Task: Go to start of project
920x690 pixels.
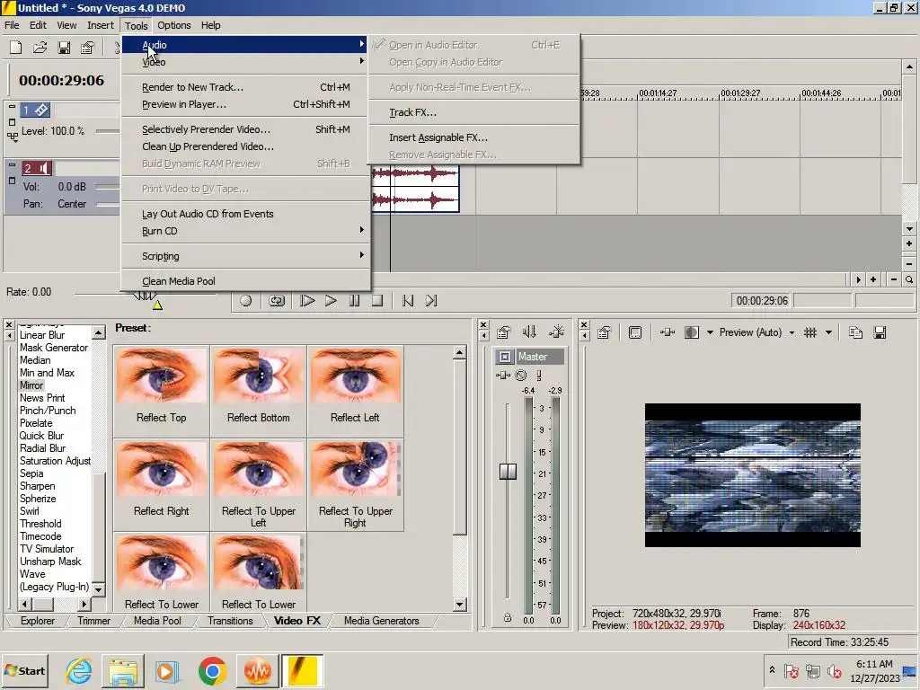Action: click(408, 300)
